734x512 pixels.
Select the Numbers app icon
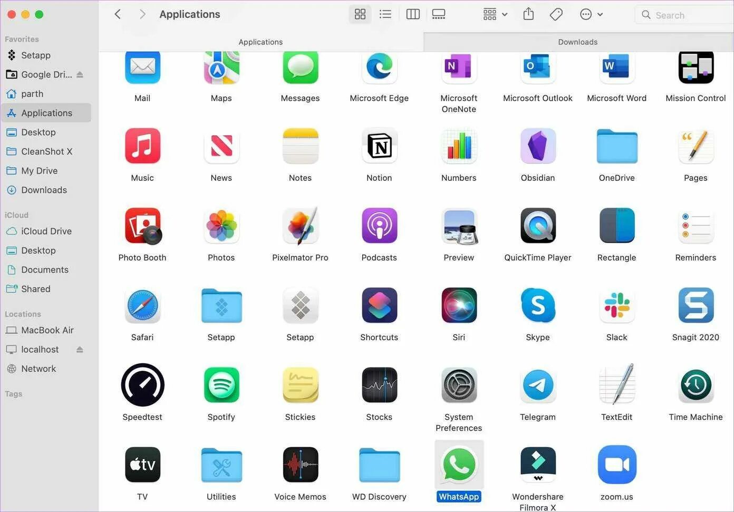tap(459, 146)
